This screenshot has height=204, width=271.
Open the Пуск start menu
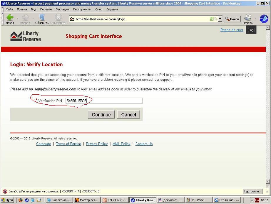click(7, 200)
